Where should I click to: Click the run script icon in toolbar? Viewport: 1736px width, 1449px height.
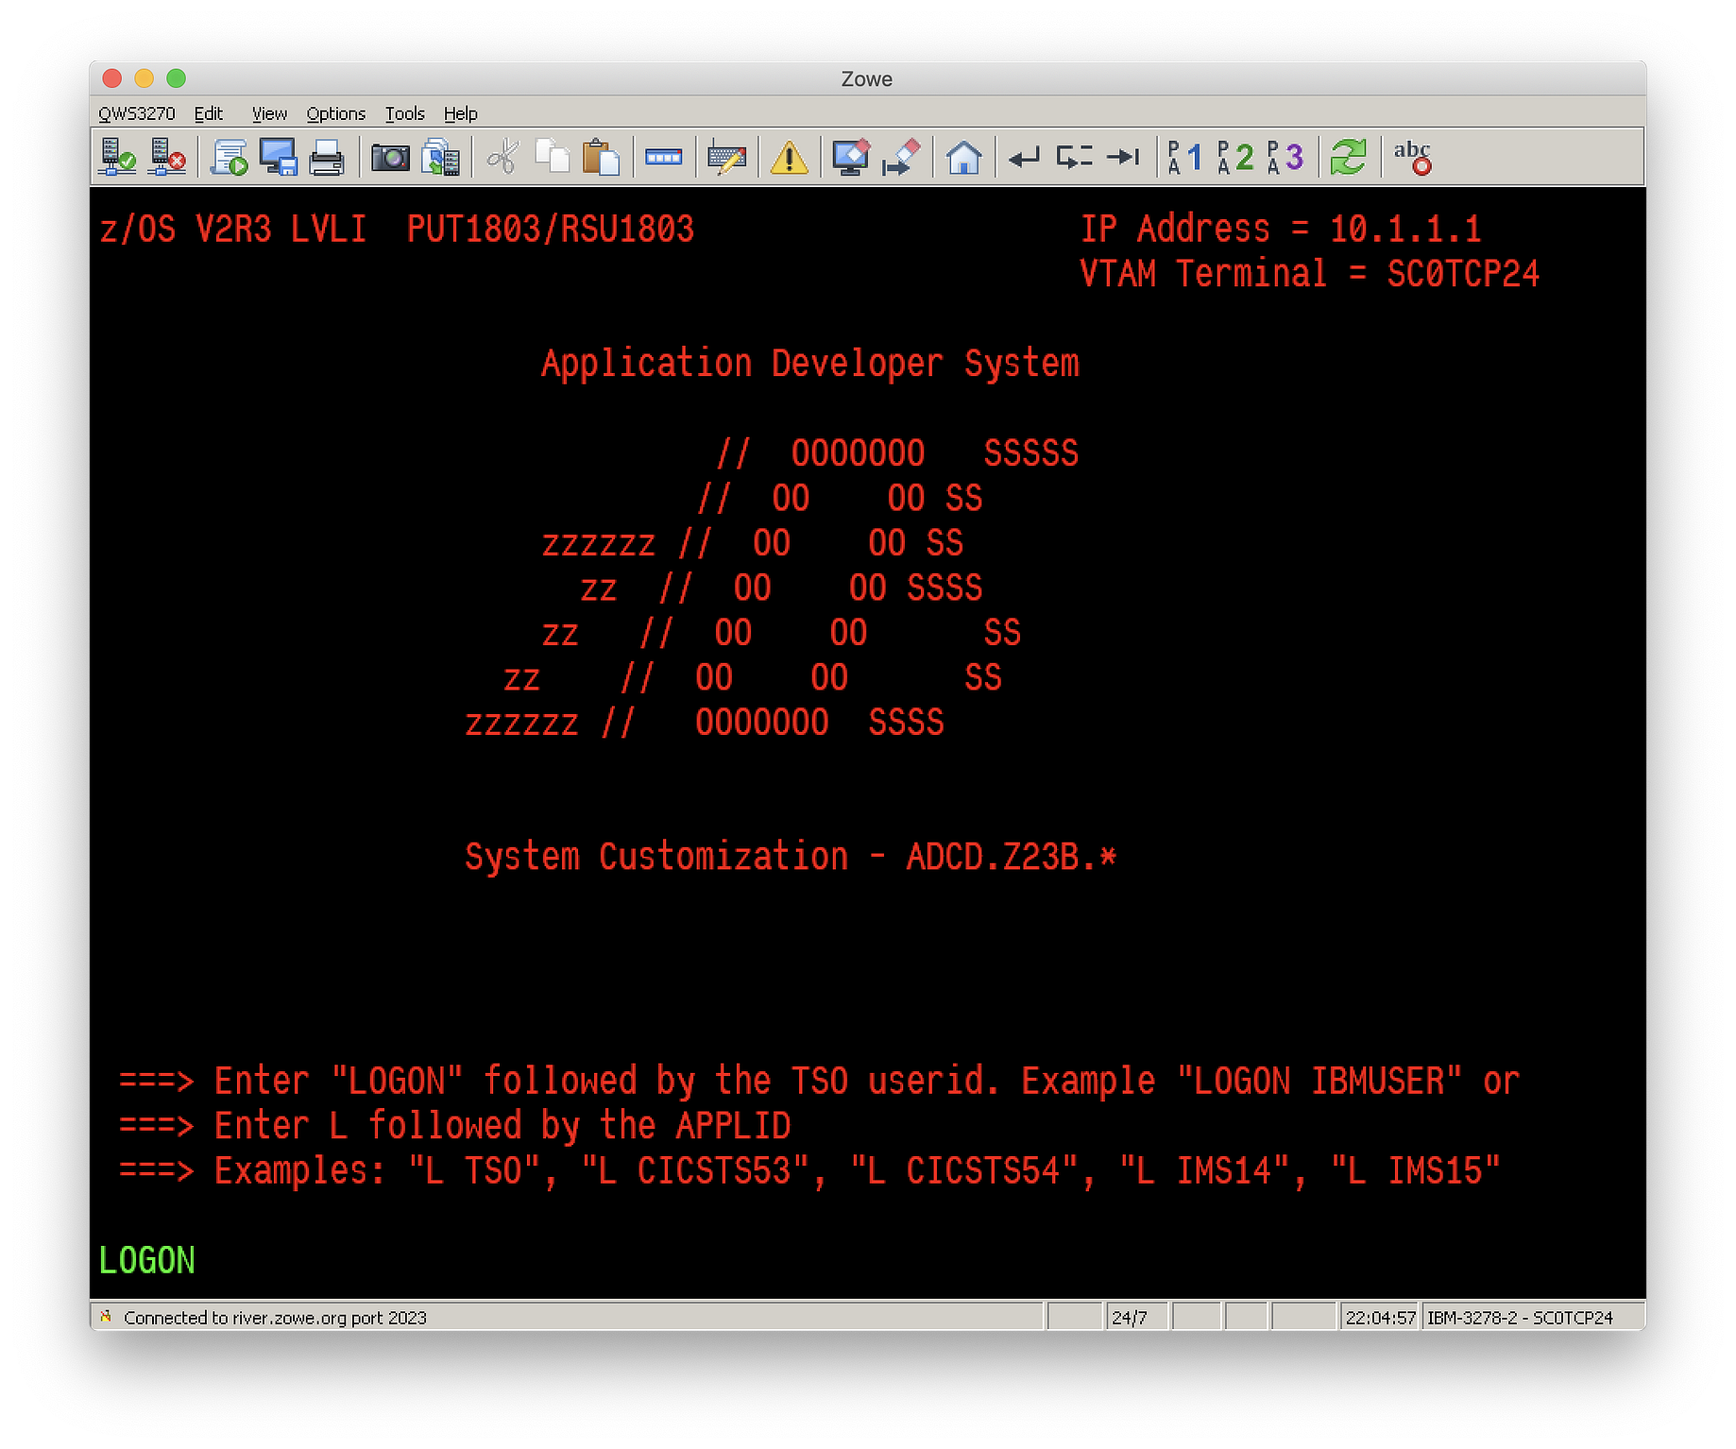tap(230, 157)
